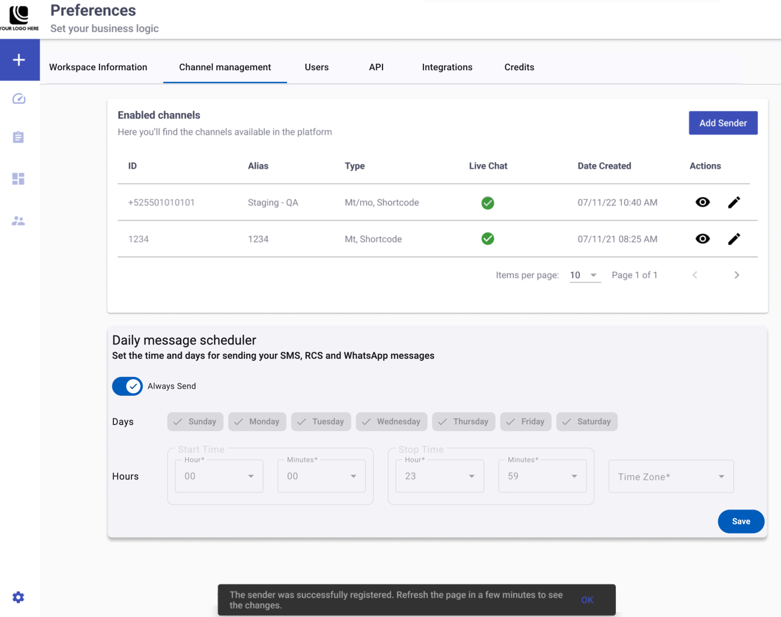Click the Preferences page title
This screenshot has width=781, height=617.
93,10
